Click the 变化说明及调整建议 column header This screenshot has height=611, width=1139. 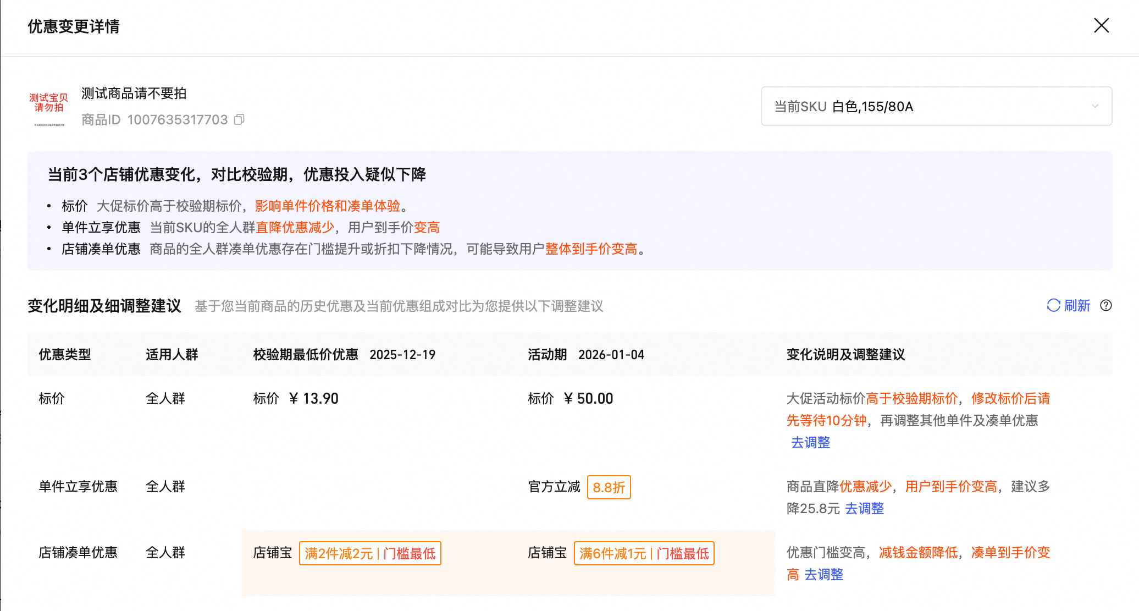845,355
